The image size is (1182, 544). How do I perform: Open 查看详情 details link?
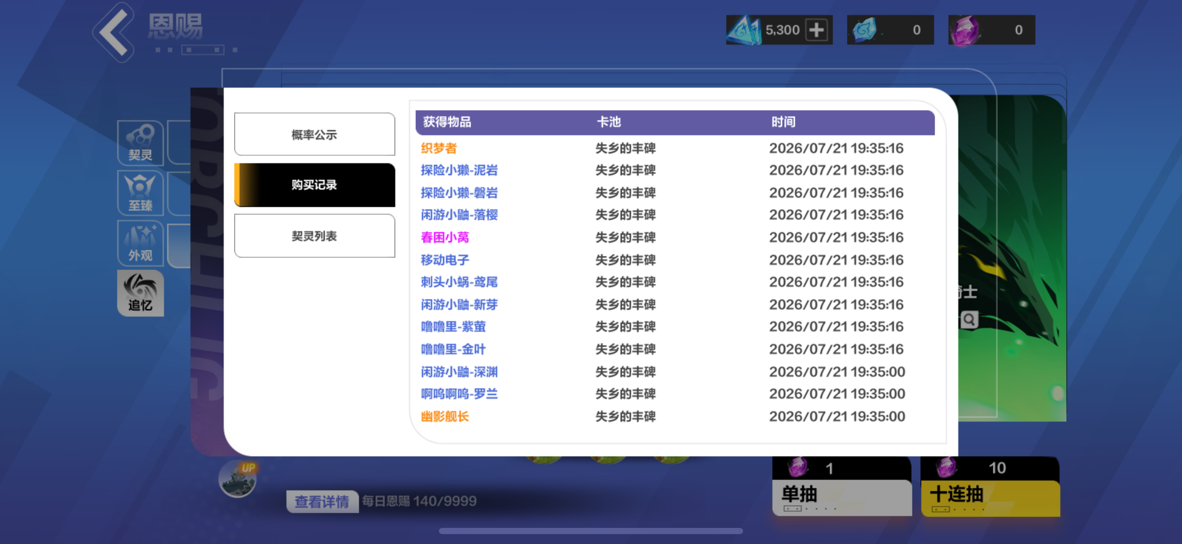tap(322, 501)
